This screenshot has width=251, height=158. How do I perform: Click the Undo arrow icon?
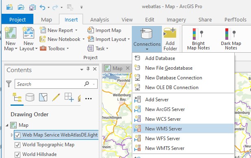[42, 7]
